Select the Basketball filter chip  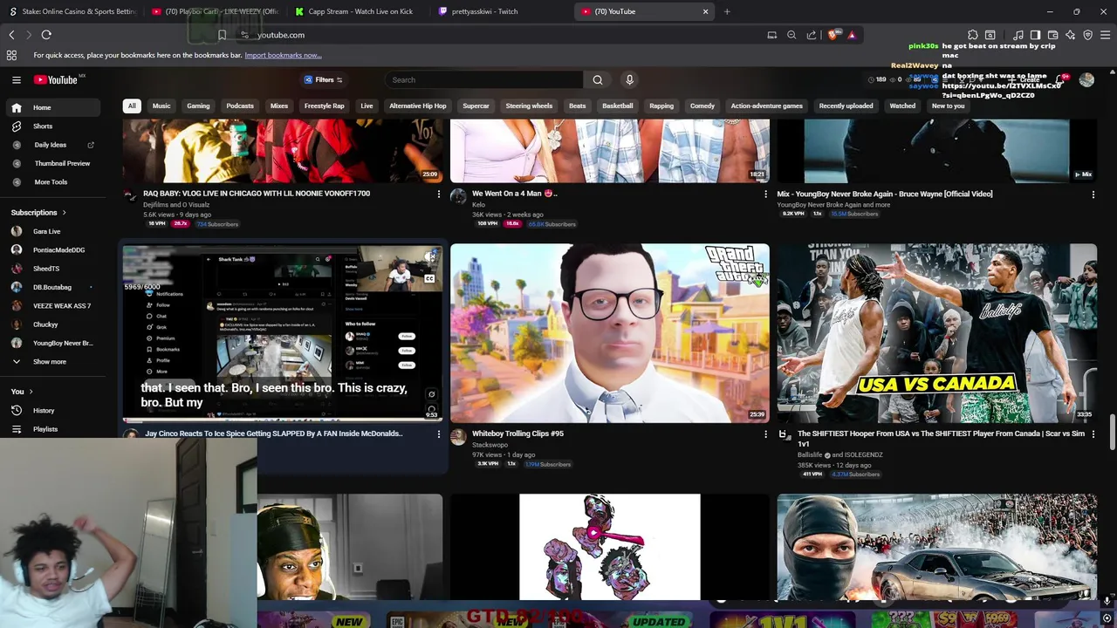(617, 106)
